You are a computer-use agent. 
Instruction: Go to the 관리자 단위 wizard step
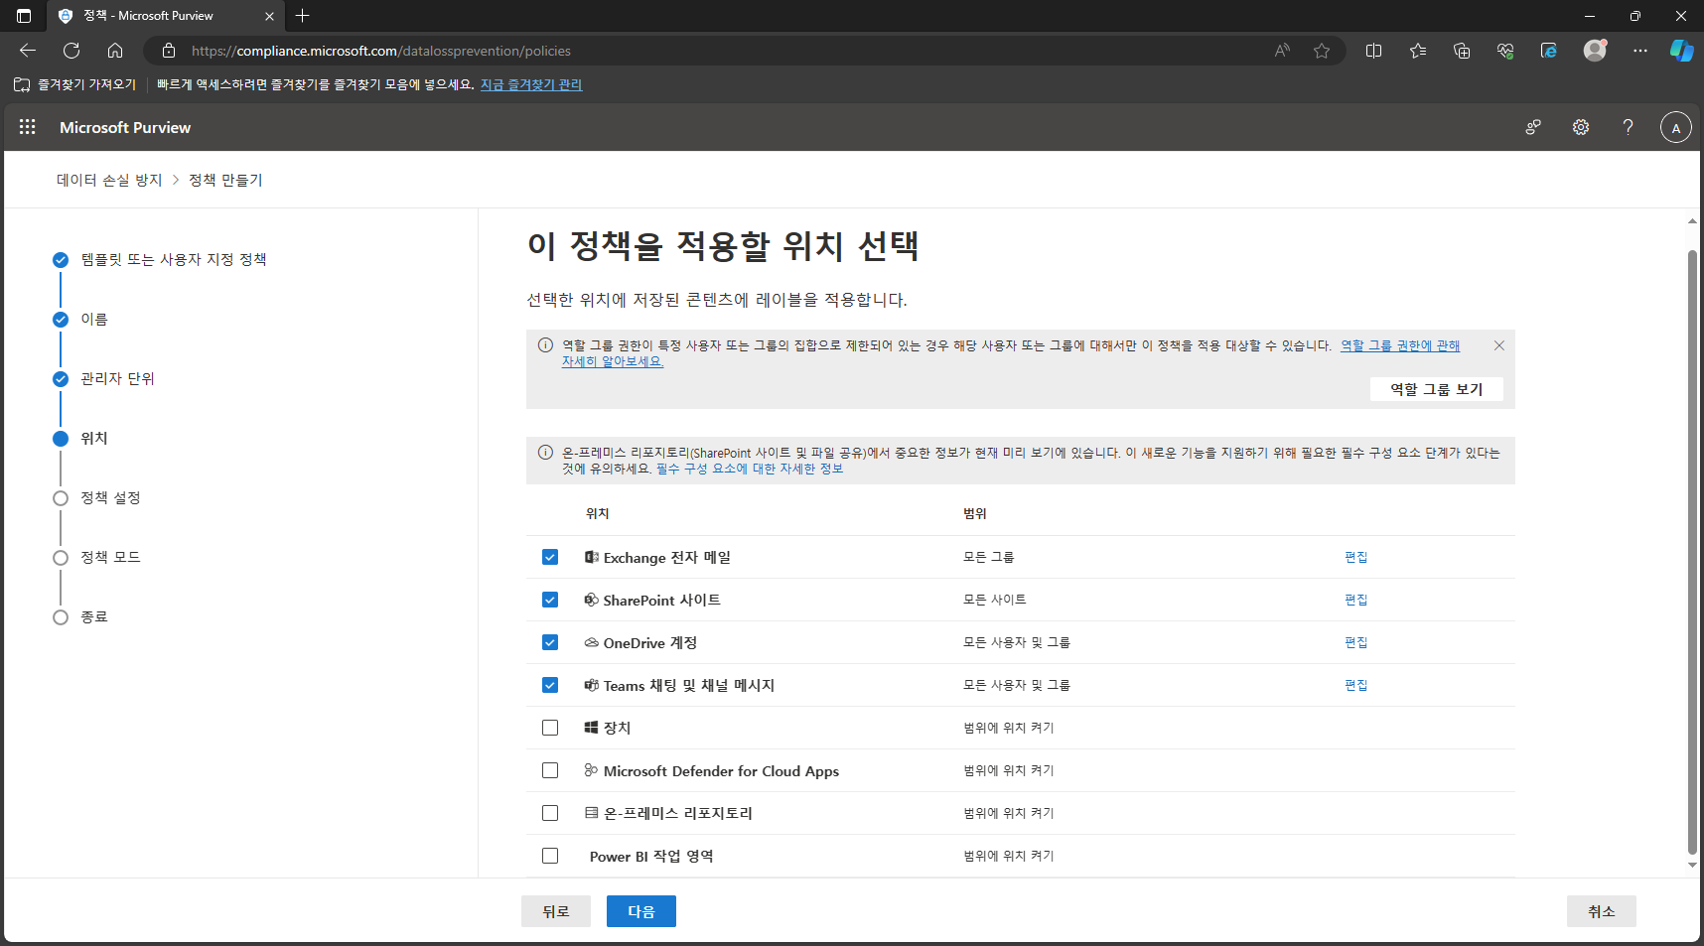point(117,378)
